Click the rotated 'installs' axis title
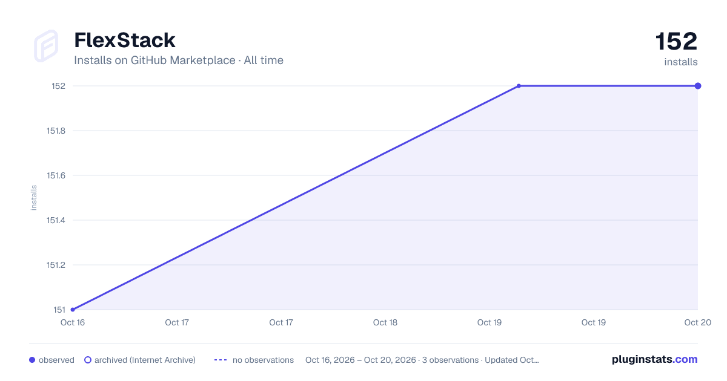The image size is (727, 381). (34, 198)
